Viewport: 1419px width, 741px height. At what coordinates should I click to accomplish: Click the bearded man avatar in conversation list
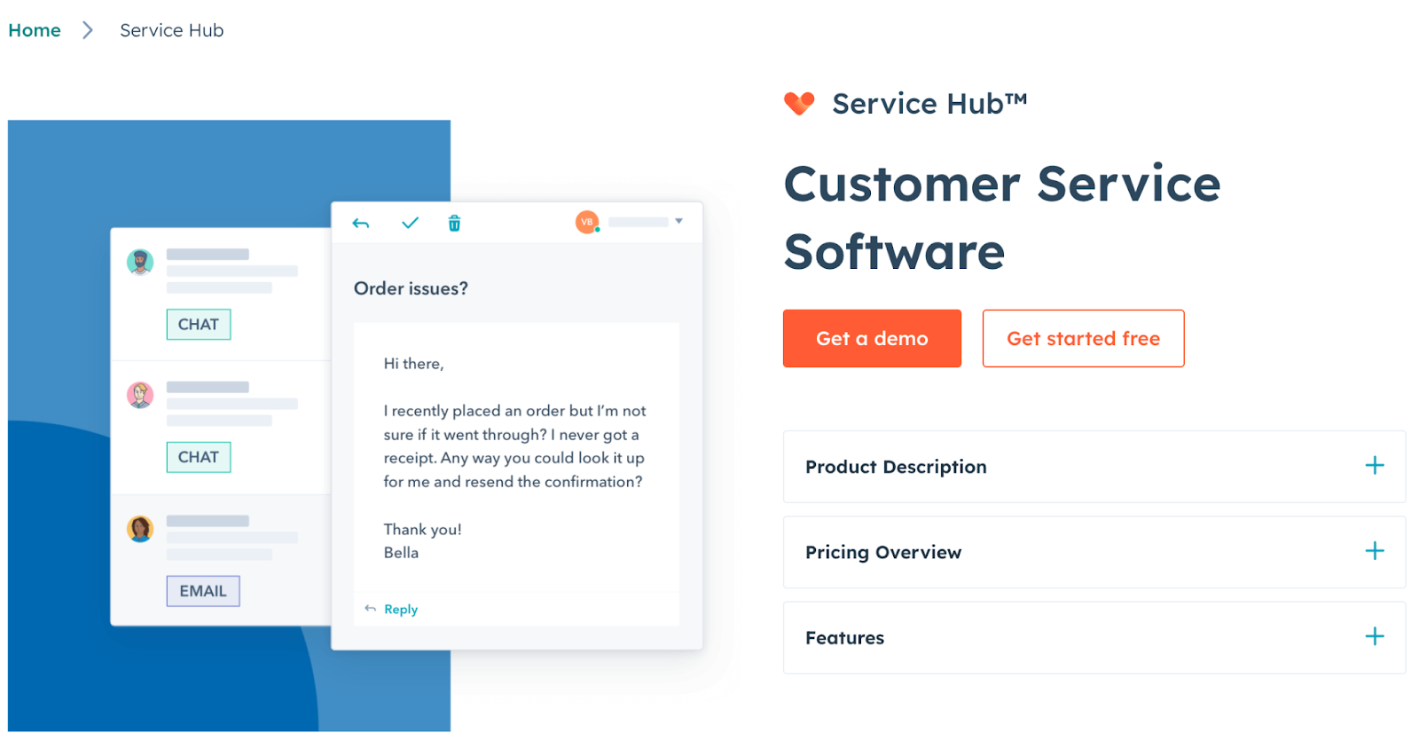coord(140,263)
